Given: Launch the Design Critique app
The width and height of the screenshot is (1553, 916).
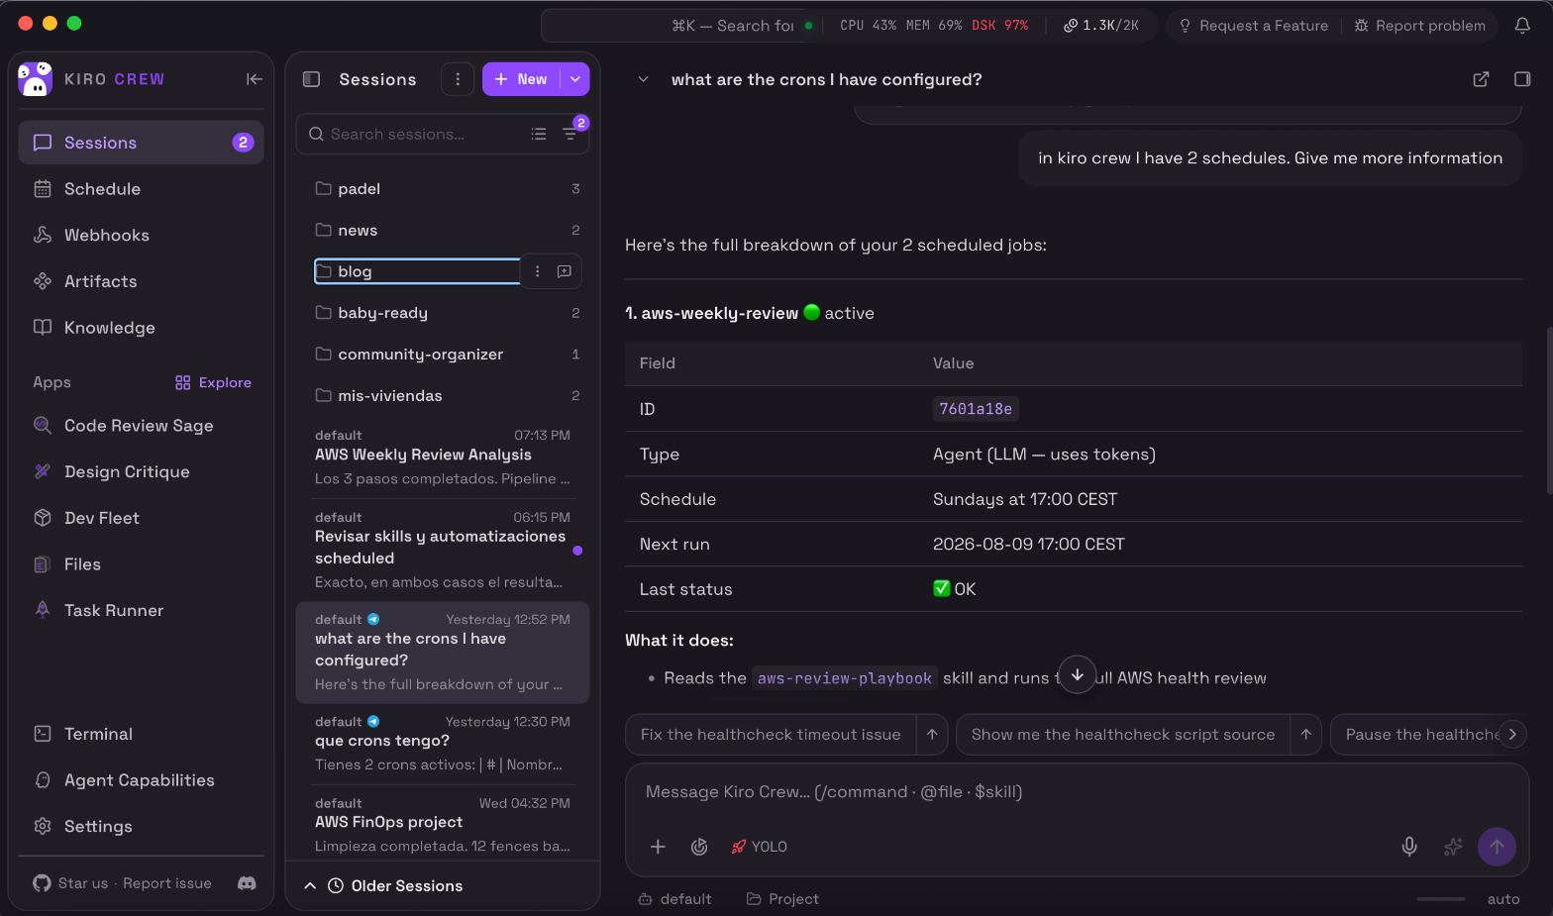Looking at the screenshot, I should point(141,472).
